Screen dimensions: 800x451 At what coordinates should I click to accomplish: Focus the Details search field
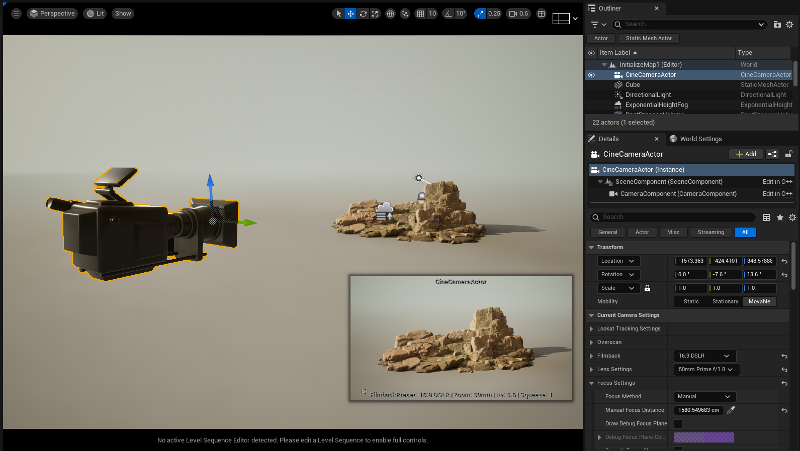tap(673, 217)
